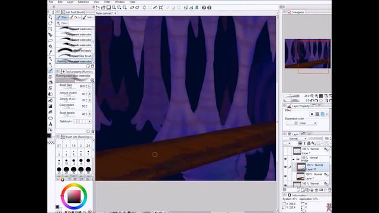Click the lock layer icon
Image resolution: width=379 pixels, height=213 pixels.
309,143
